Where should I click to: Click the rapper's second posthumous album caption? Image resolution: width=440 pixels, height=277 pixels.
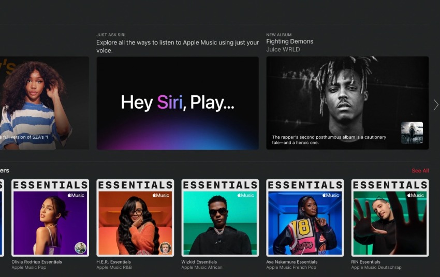(x=329, y=140)
